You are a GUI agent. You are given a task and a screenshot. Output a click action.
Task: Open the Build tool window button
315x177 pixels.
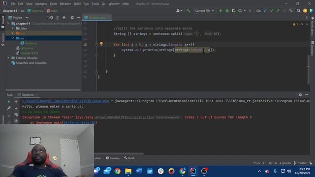129,158
